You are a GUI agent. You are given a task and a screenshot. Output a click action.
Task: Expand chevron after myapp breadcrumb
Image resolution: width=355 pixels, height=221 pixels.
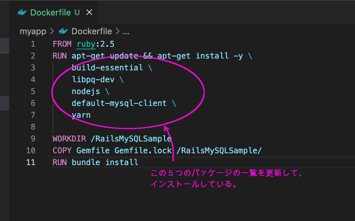[x=52, y=31]
